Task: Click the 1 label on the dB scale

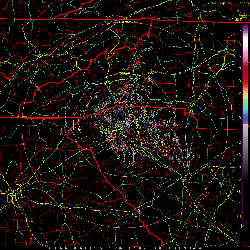Action: (240, 105)
